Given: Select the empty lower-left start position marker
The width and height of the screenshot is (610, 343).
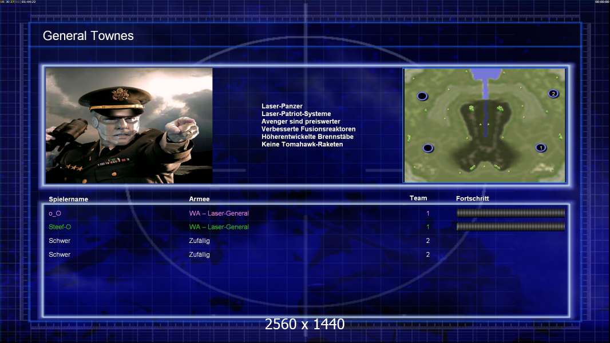Looking at the screenshot, I should point(428,149).
